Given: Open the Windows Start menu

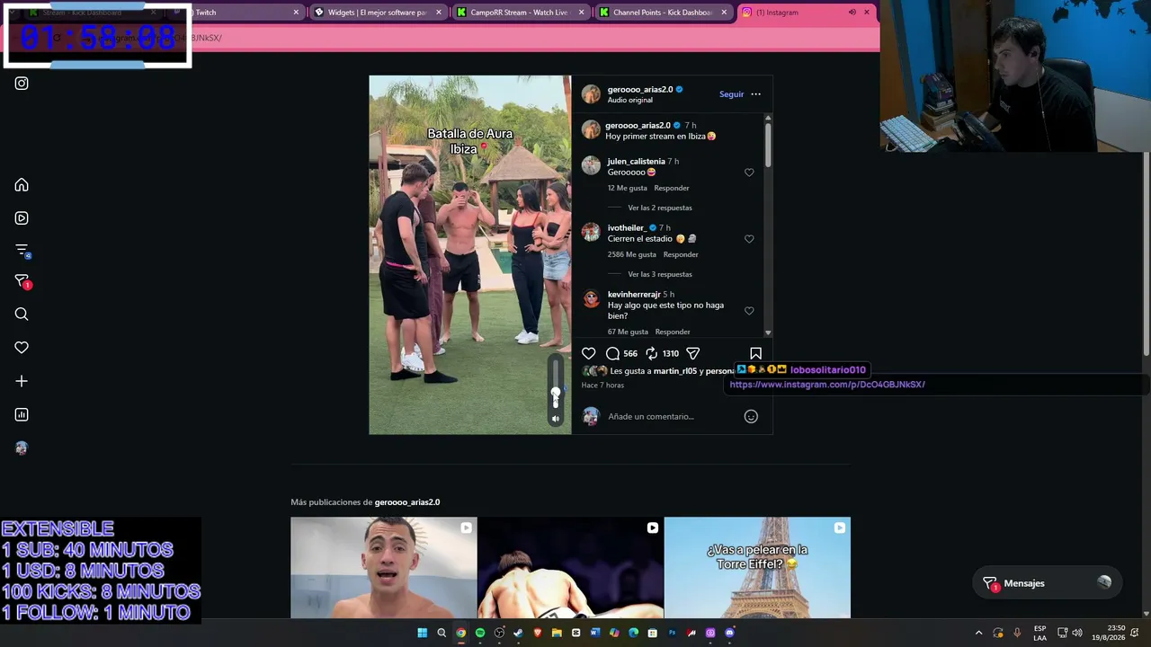Looking at the screenshot, I should (x=422, y=633).
